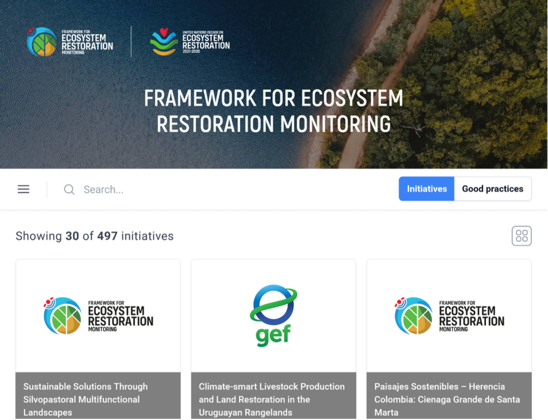Viewport: 548px width, 420px height.
Task: Toggle the grid view layout icon
Action: [521, 236]
